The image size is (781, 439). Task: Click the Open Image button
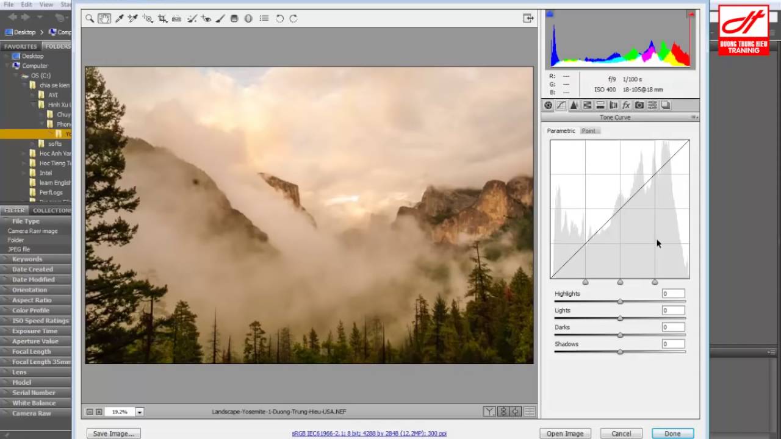[565, 434]
